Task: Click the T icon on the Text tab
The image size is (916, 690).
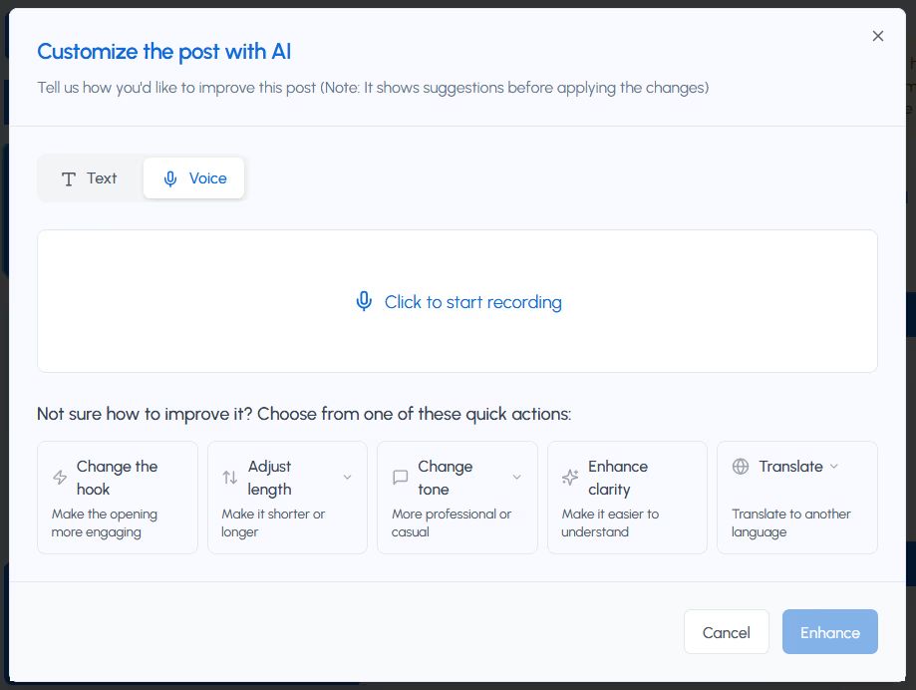Action: [69, 179]
